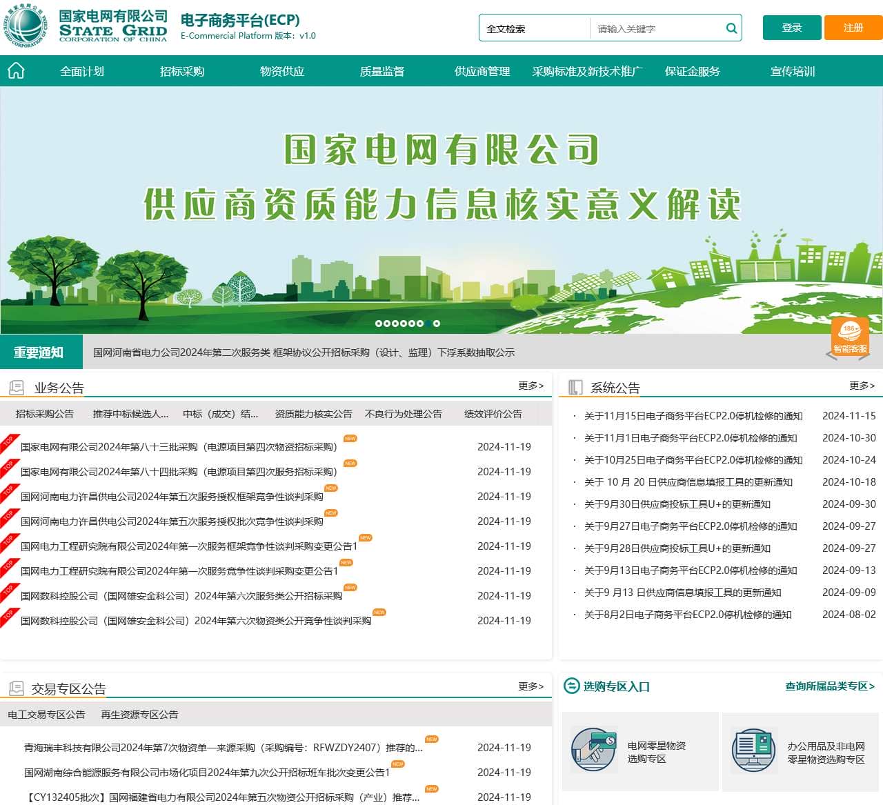Image resolution: width=883 pixels, height=805 pixels.
Task: Select the home icon in navigation bar
Action: point(16,70)
